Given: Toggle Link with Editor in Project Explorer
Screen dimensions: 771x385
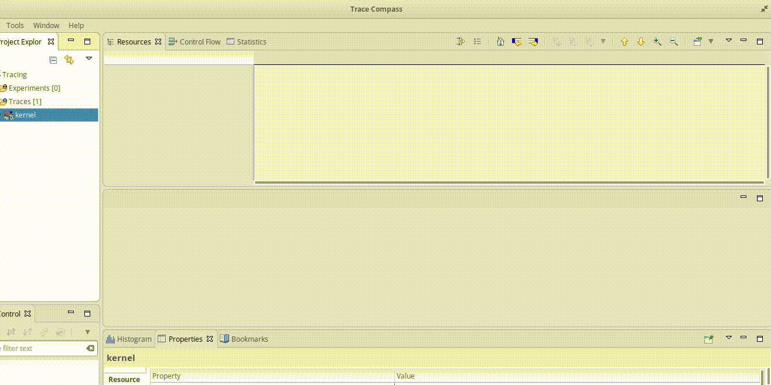Looking at the screenshot, I should [69, 59].
